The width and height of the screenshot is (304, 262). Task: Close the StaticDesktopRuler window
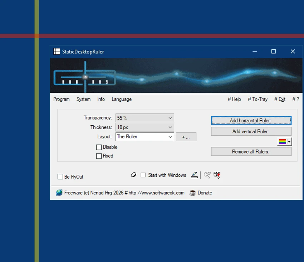click(x=293, y=52)
